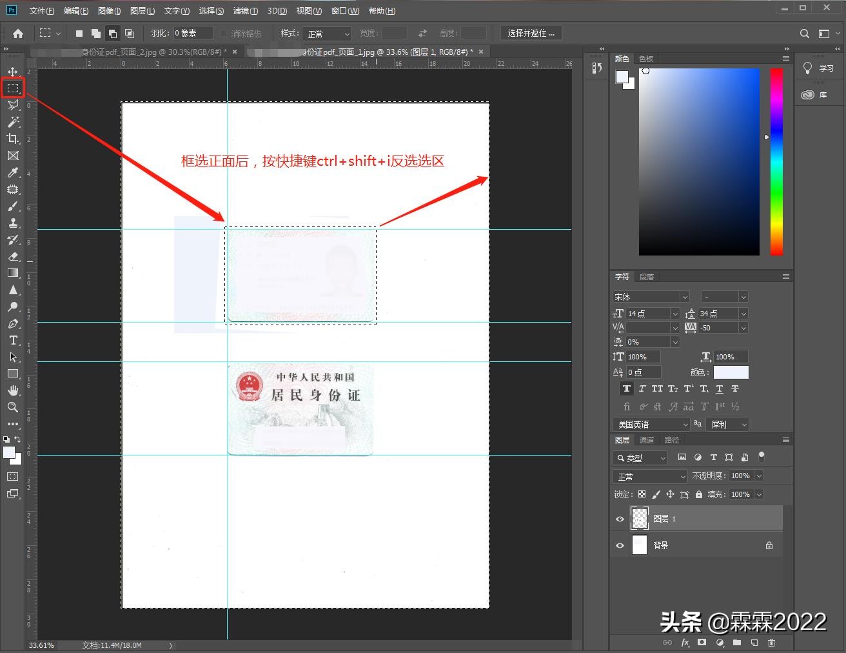The height and width of the screenshot is (653, 846).
Task: Select the Clone Stamp tool
Action: tap(13, 223)
